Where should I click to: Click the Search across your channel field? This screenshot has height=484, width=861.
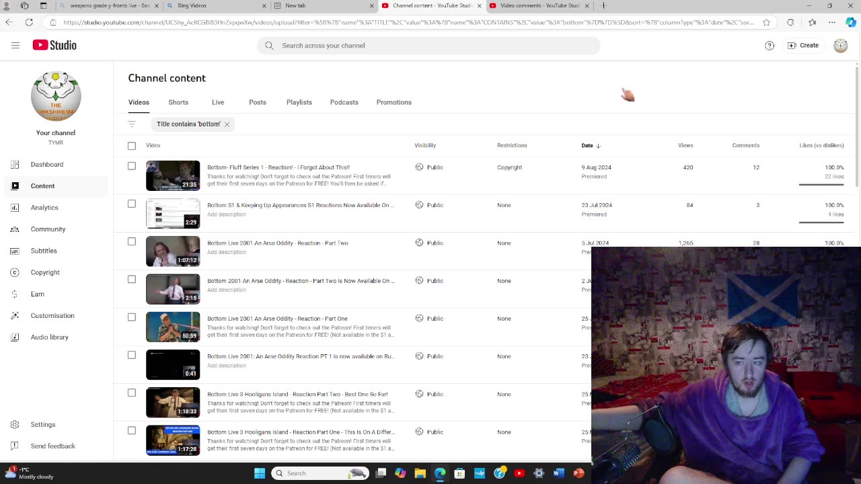(x=428, y=46)
